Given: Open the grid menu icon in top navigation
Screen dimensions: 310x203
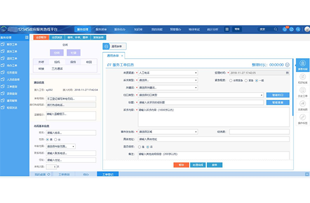Looking at the screenshot, I should coord(227,29).
